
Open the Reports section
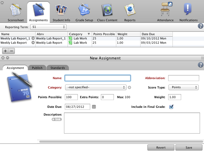coord(130,13)
